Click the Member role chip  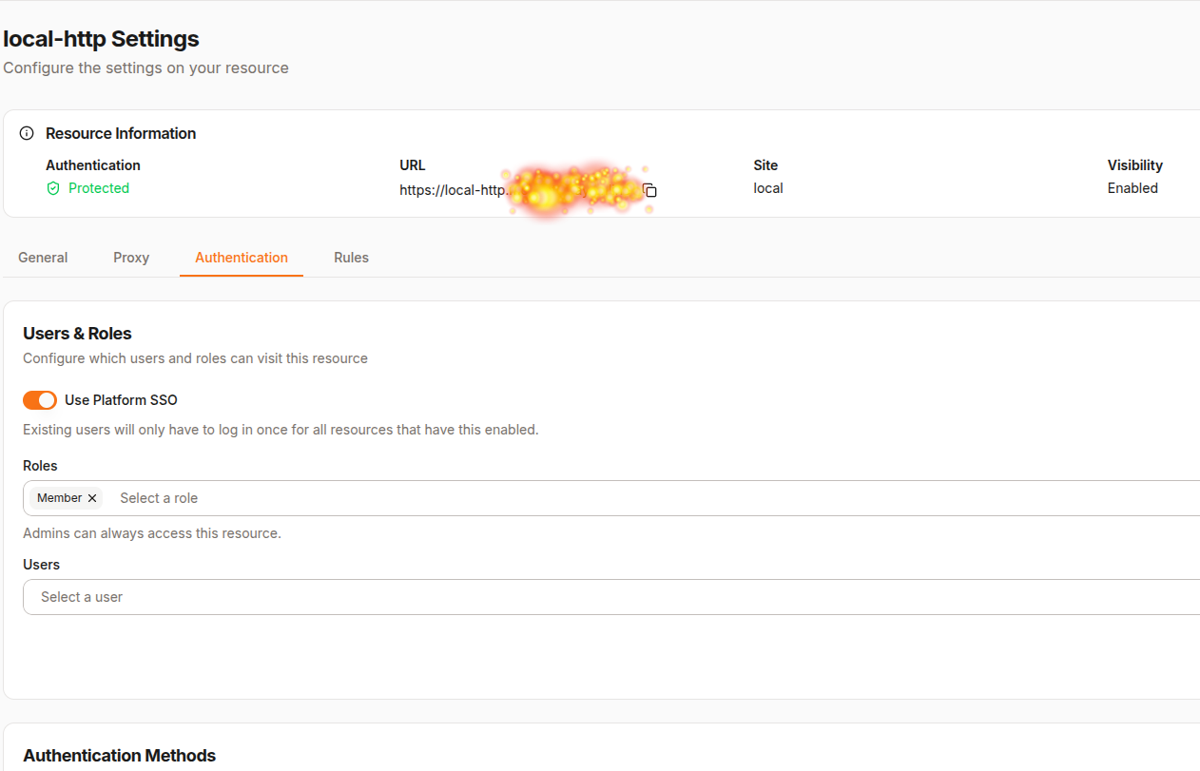[x=66, y=498]
